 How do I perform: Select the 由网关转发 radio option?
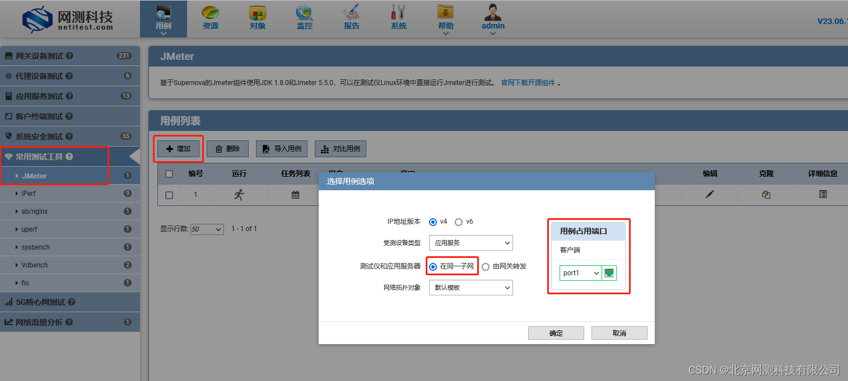coord(486,267)
